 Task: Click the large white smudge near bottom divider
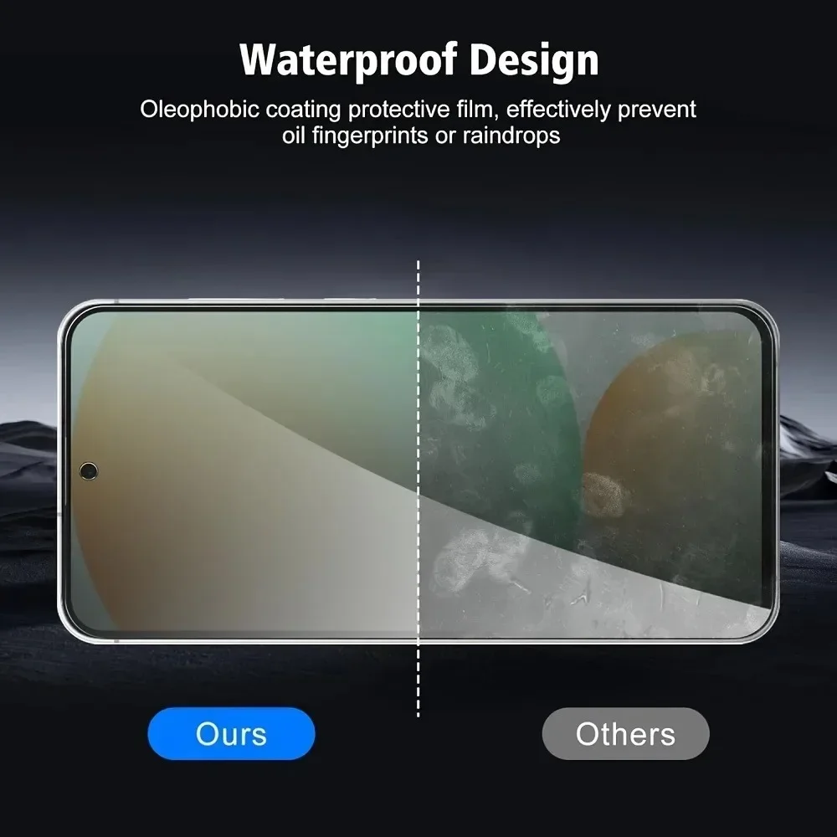pyautogui.click(x=480, y=561)
